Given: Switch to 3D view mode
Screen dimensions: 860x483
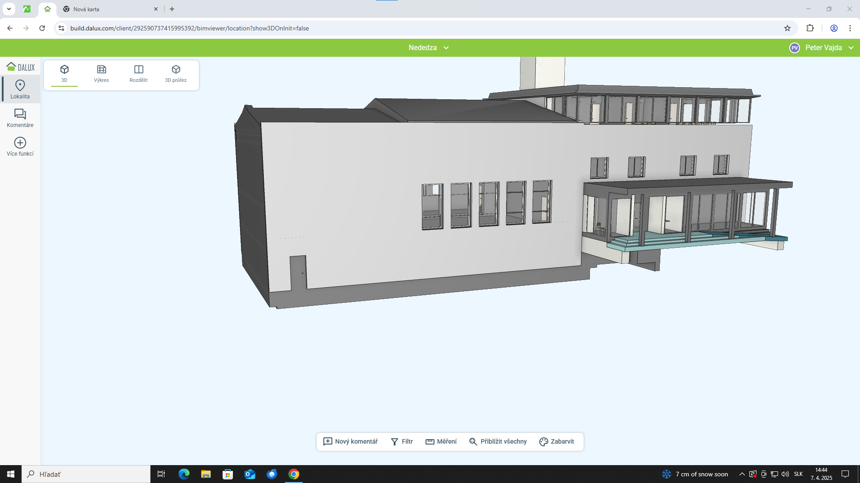Looking at the screenshot, I should (x=64, y=74).
